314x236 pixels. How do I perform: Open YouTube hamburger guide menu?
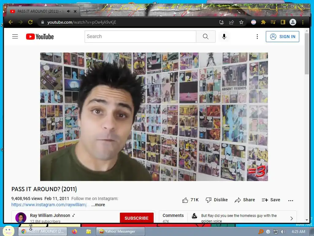tap(15, 37)
